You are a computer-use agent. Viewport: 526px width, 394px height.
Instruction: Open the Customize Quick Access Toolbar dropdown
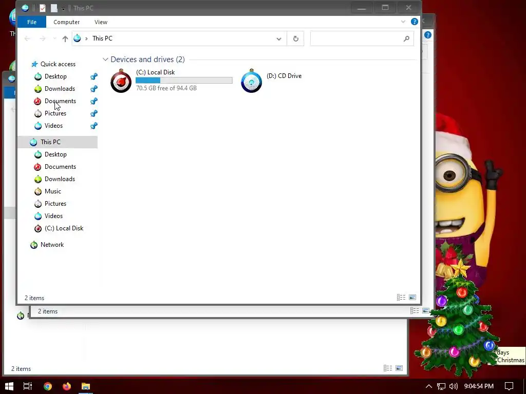tap(63, 8)
